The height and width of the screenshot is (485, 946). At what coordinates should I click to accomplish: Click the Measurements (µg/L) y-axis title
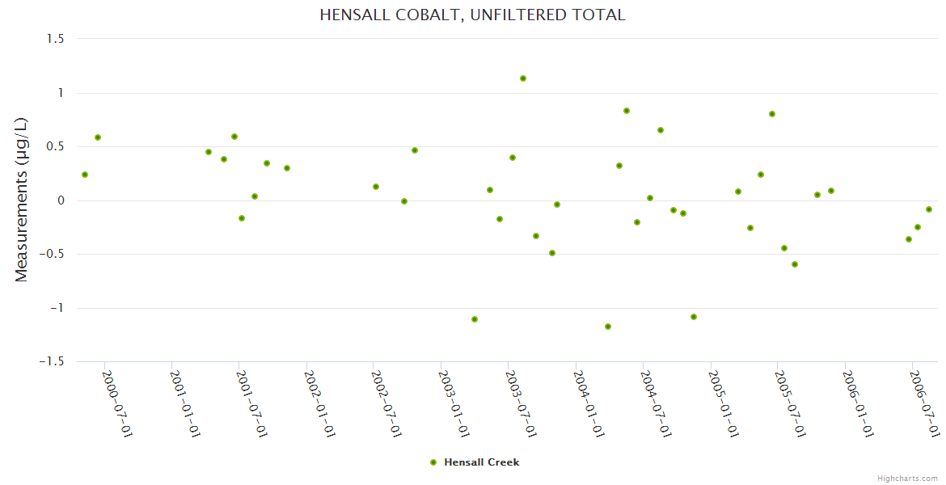pyautogui.click(x=22, y=200)
